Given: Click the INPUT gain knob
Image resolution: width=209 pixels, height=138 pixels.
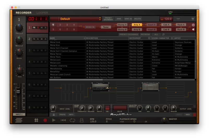Looking at the screenshot, I should [53, 108].
